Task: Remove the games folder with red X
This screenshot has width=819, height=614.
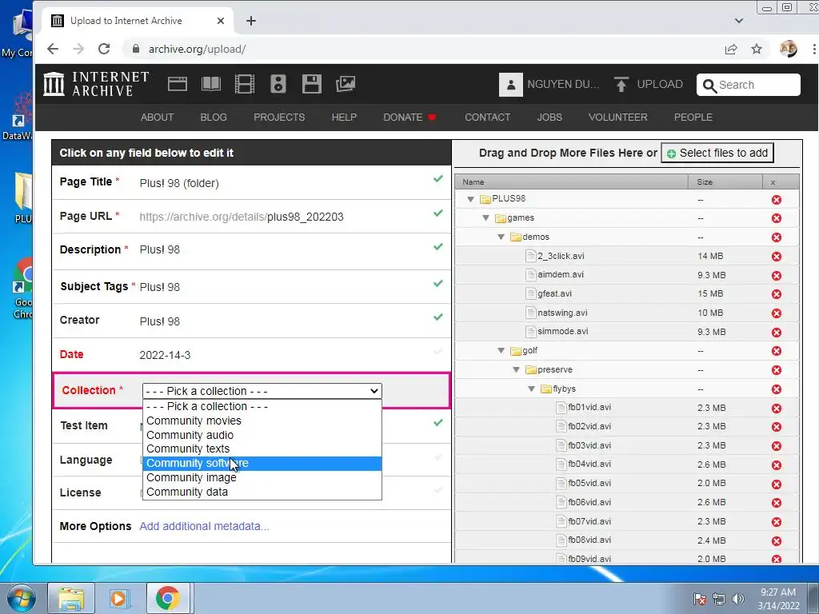Action: (777, 218)
